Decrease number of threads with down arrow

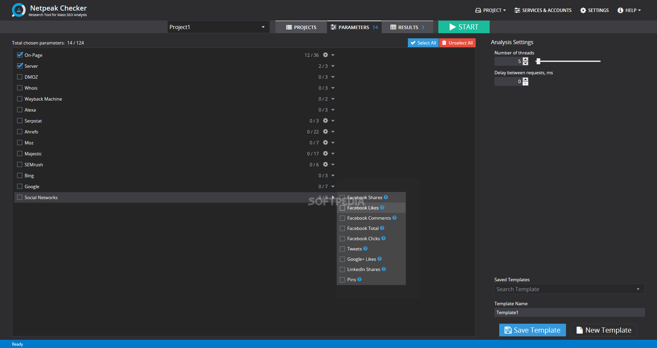[526, 63]
